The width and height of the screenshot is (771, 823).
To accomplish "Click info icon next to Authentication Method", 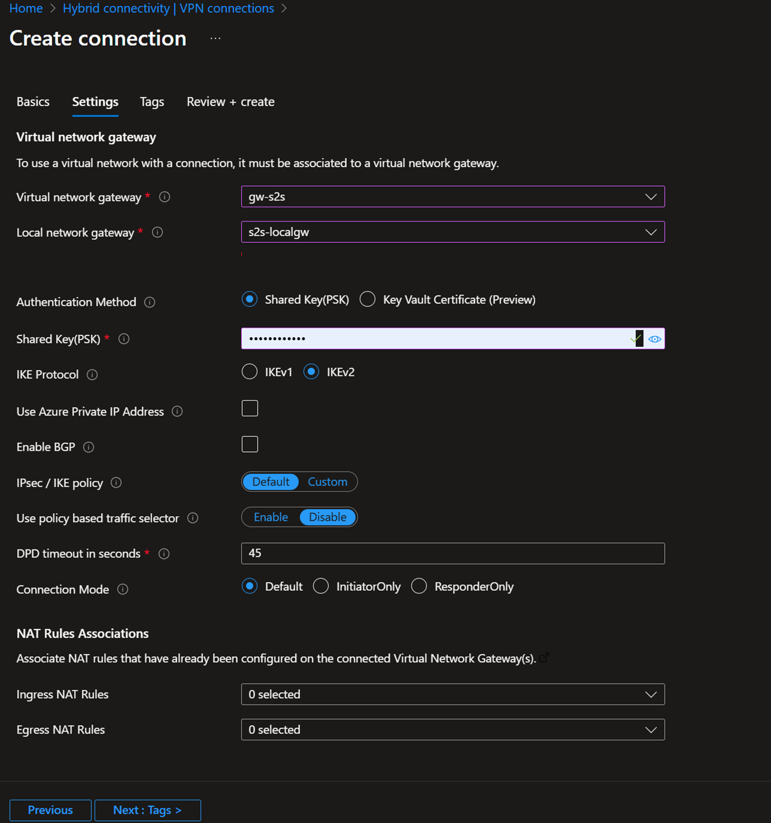I will pyautogui.click(x=149, y=302).
